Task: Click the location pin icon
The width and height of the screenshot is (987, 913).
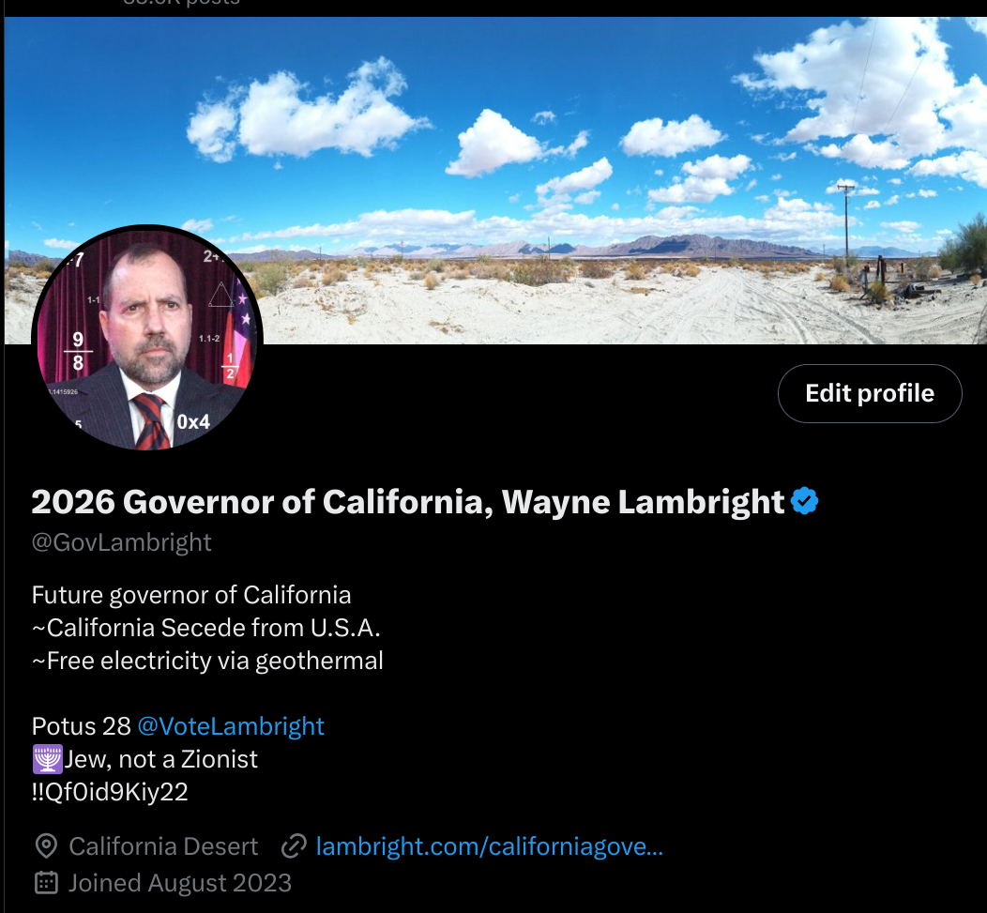Action: pos(46,846)
